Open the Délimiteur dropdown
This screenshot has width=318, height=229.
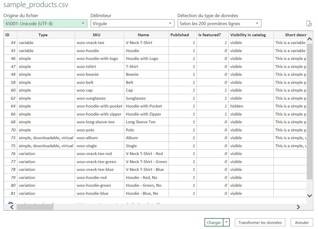132,24
